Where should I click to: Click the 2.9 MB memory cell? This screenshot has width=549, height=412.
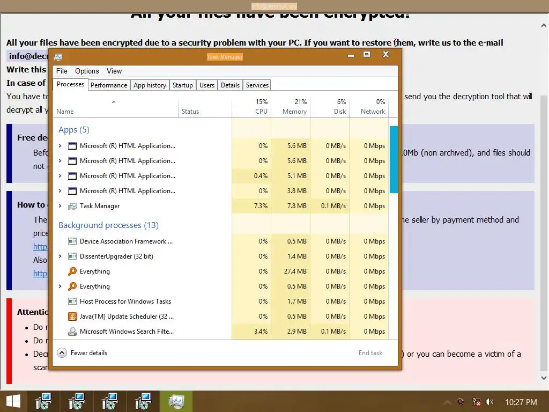tap(291, 332)
